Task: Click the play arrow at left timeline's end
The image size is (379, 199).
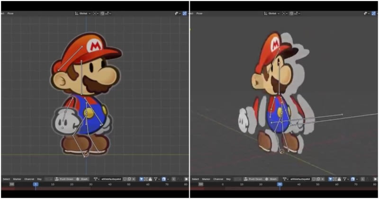Action: coord(186,179)
